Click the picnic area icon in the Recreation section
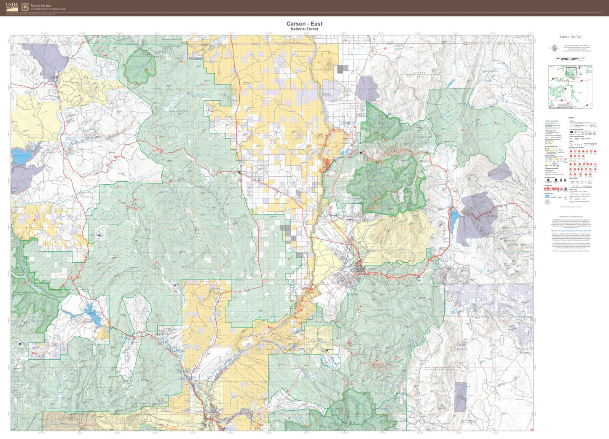The width and height of the screenshot is (609, 439). click(x=553, y=189)
